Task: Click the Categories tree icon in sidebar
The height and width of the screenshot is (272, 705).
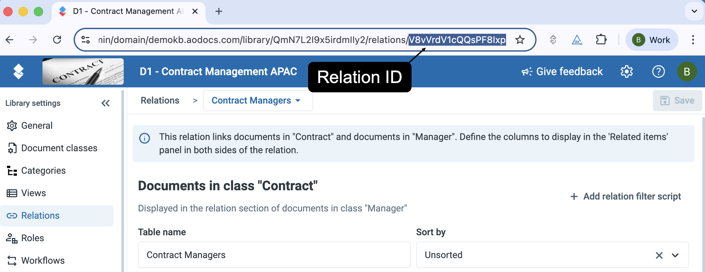Action: click(12, 171)
